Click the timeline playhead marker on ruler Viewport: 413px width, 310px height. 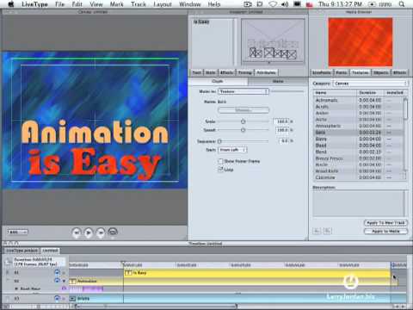coord(123,263)
